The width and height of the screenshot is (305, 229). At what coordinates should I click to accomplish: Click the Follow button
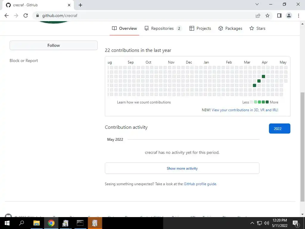(x=54, y=45)
